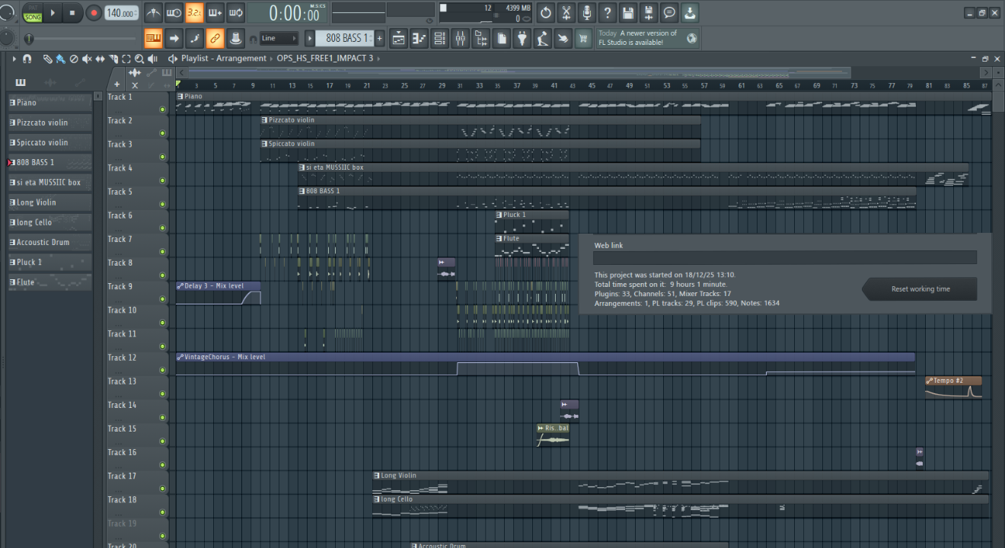Select the Accoustic Drum pattern in picker
Viewport: 1005px width, 548px height.
pos(49,242)
